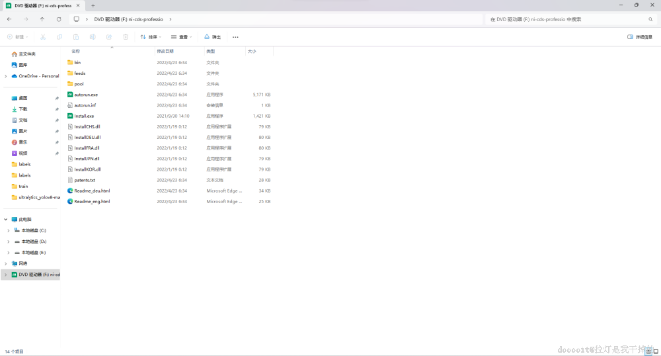Open ultralytics_yolov8-ma folder in sidebar

(36, 197)
